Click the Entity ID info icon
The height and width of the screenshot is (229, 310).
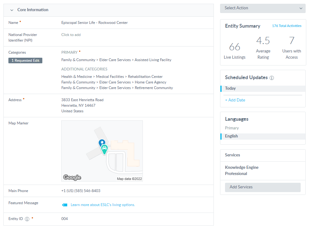[27, 219]
